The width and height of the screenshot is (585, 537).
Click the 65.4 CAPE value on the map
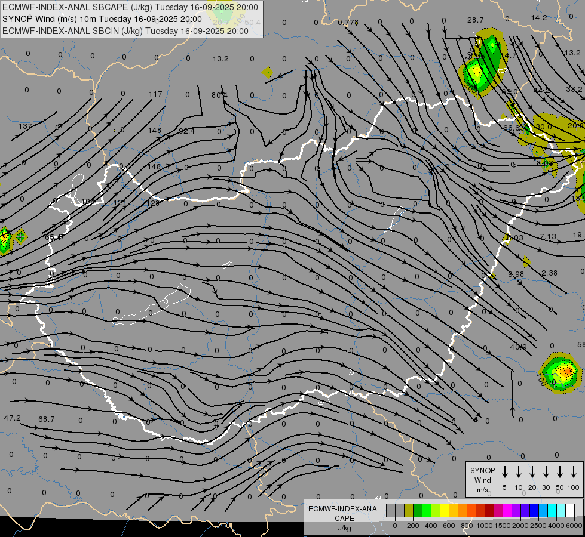click(x=54, y=237)
